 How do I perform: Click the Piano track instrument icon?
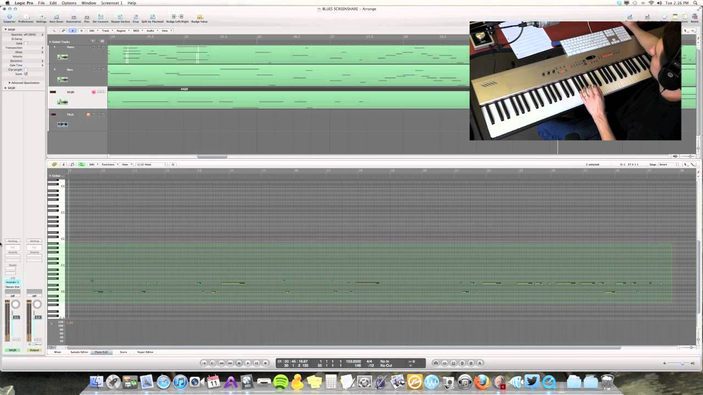coord(63,57)
